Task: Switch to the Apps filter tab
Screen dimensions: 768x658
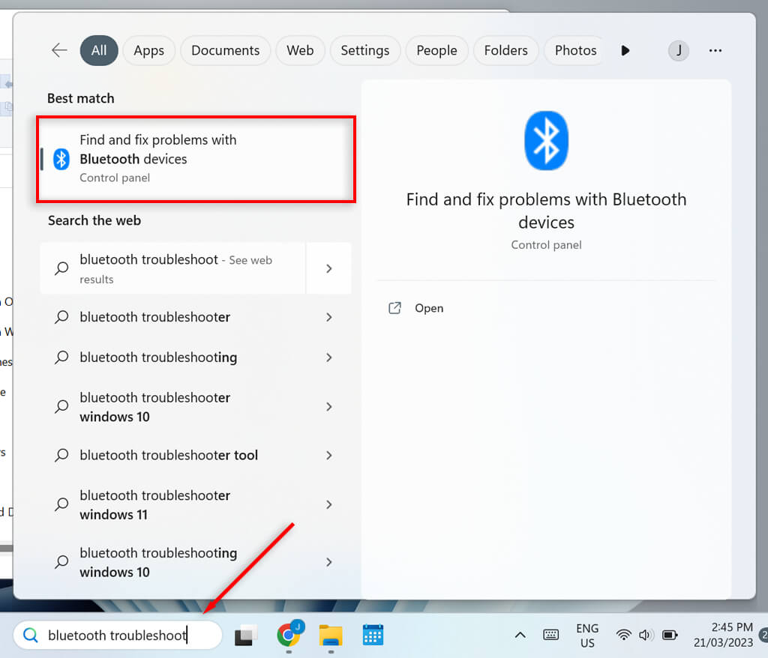Action: coord(148,50)
